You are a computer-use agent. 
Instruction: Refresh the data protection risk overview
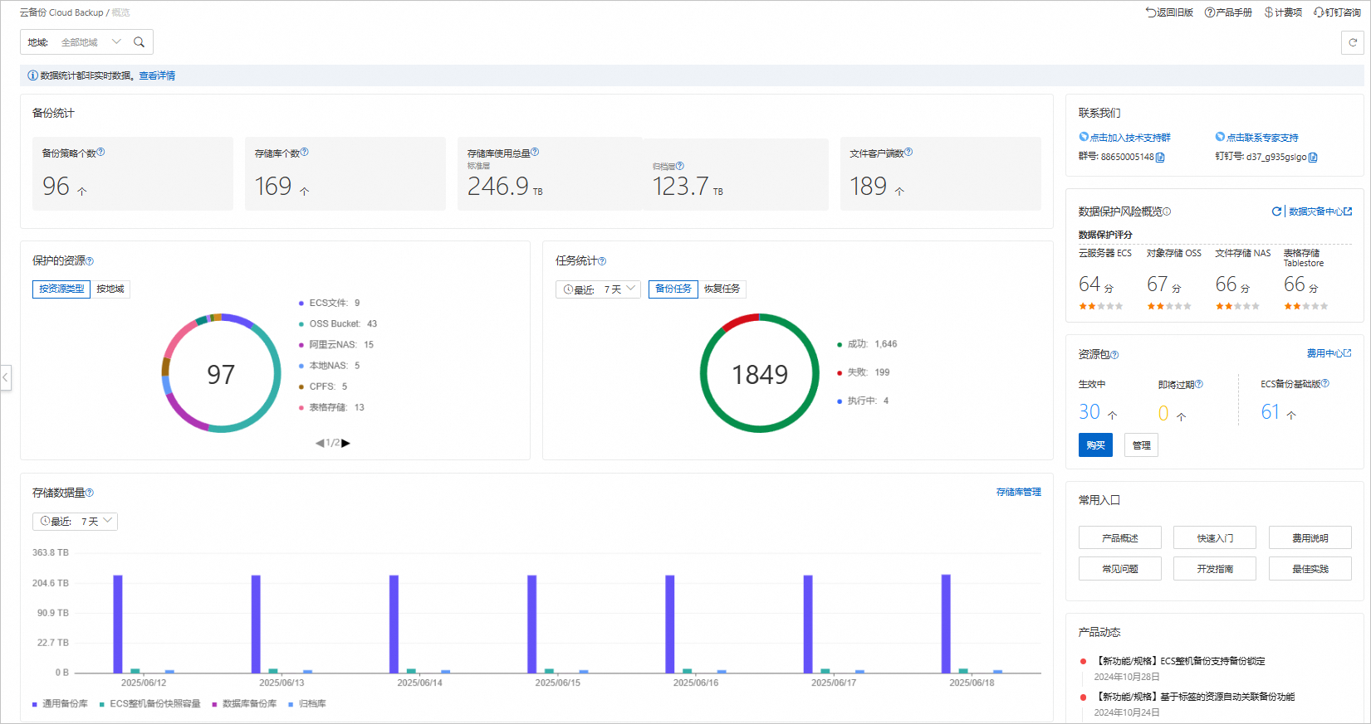[1276, 211]
